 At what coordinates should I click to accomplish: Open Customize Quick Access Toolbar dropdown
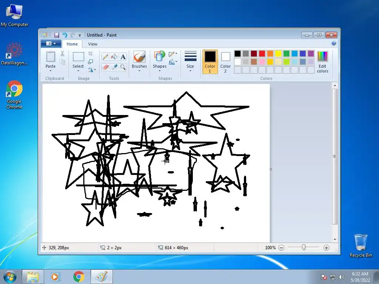point(80,35)
